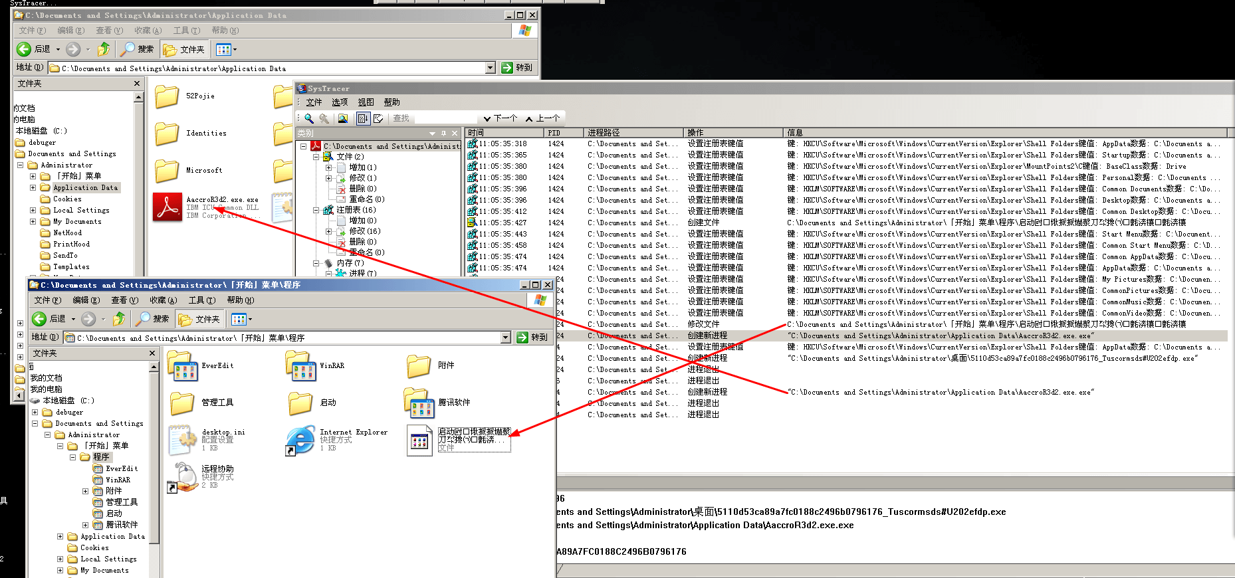Toggle the auto-scroll list button in SysTracer toolbar
Image resolution: width=1235 pixels, height=578 pixels.
[x=363, y=118]
